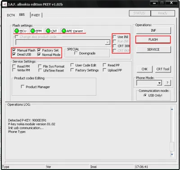Close the J.A.F. window

(x=171, y=3)
